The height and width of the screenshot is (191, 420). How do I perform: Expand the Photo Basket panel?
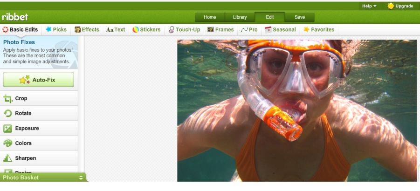(43, 177)
